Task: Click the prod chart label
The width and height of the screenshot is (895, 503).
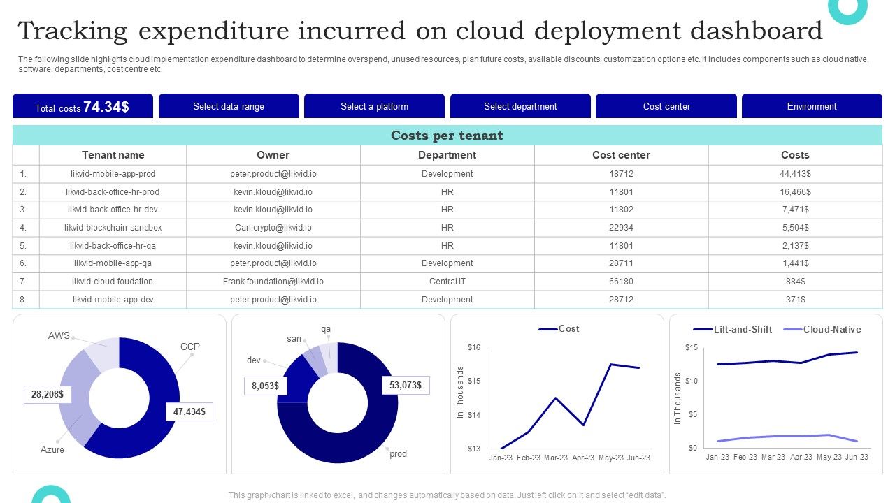Action: pyautogui.click(x=398, y=453)
